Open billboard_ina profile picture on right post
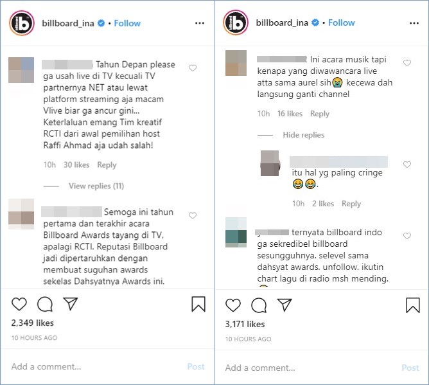This screenshot has width=429, height=385. coord(235,23)
